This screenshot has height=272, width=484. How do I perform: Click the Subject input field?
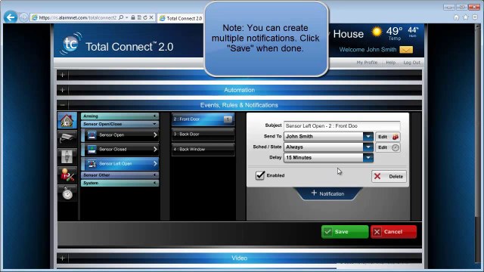click(342, 126)
